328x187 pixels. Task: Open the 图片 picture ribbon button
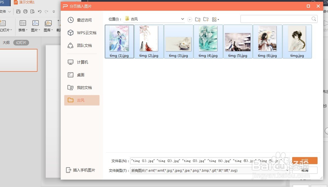click(35, 26)
